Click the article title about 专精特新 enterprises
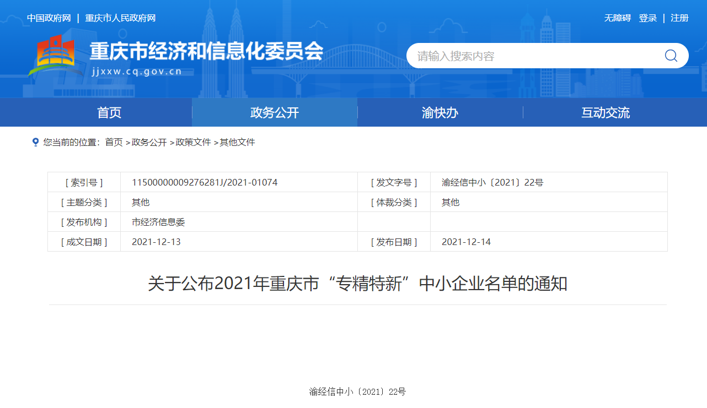Screen dimensions: 707x408 coord(357,284)
